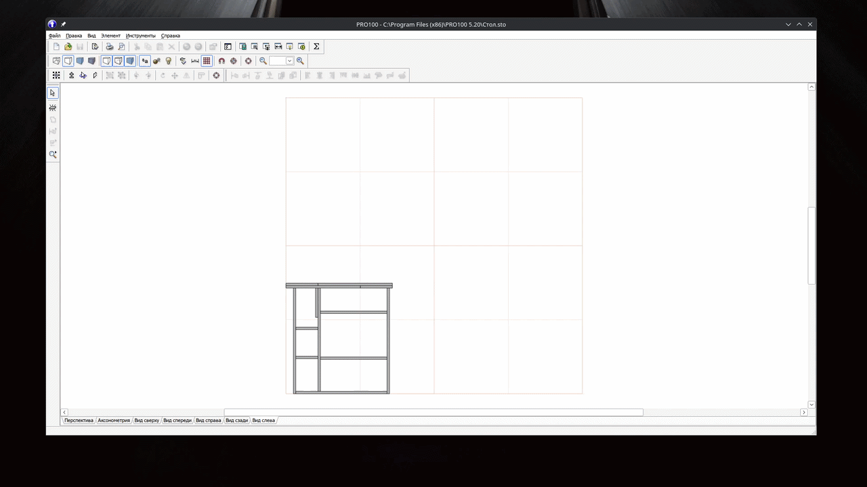867x487 pixels.
Task: Click the New document icon
Action: [x=56, y=47]
